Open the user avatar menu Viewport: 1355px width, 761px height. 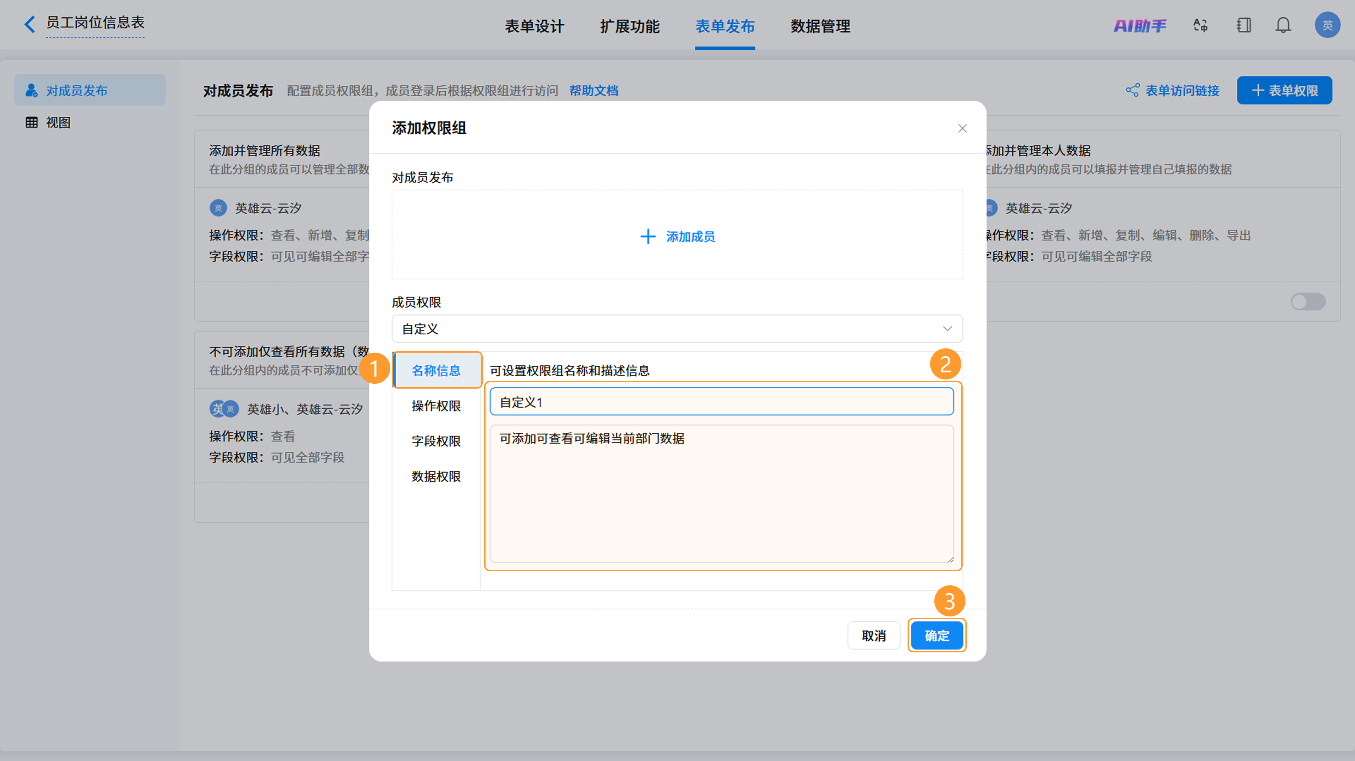point(1327,25)
